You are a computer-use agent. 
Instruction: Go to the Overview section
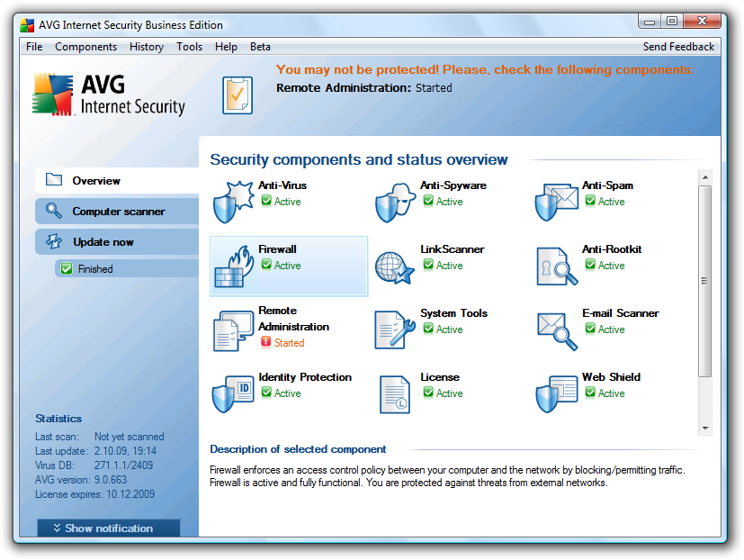point(117,180)
